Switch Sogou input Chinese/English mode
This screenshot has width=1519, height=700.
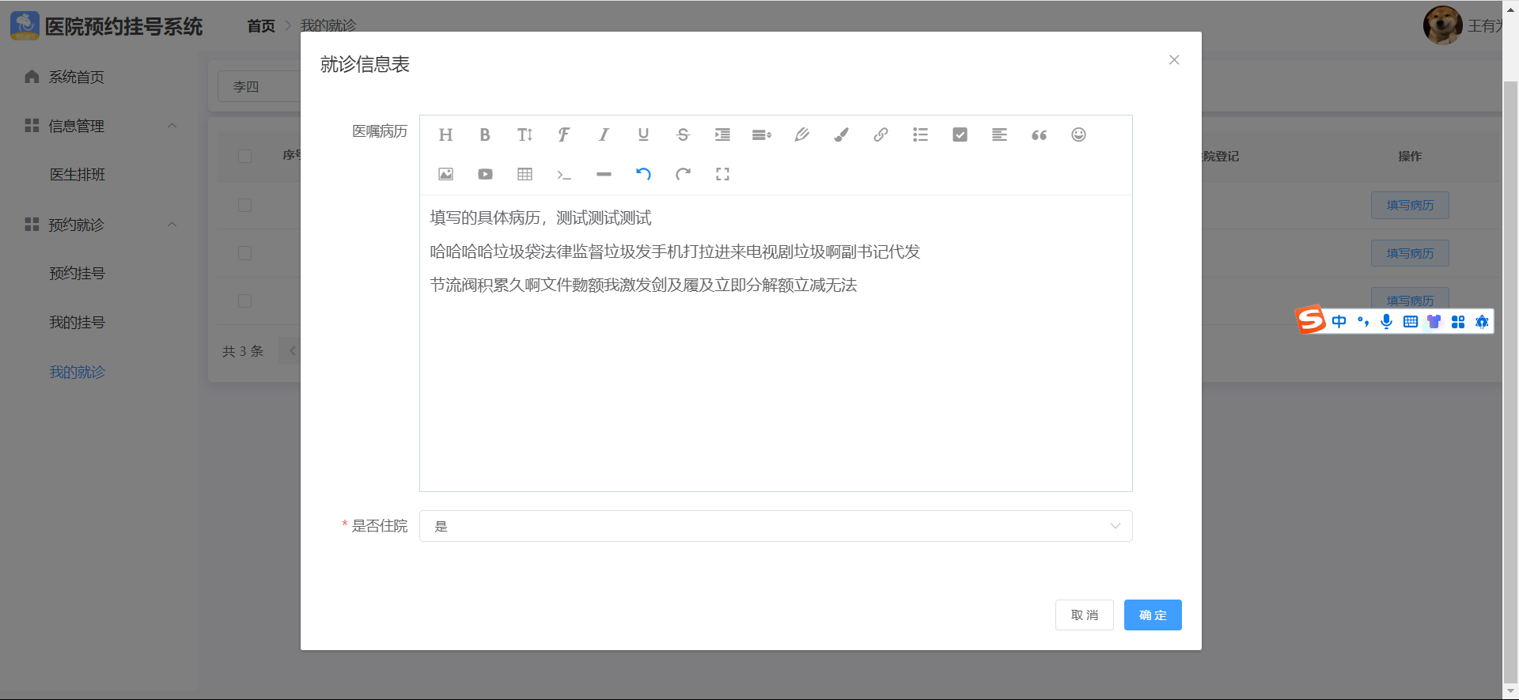[x=1339, y=321]
